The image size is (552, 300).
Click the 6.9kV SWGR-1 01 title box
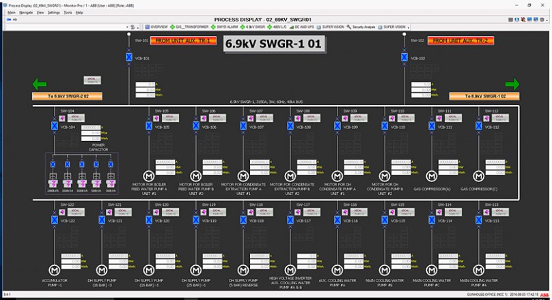click(273, 44)
